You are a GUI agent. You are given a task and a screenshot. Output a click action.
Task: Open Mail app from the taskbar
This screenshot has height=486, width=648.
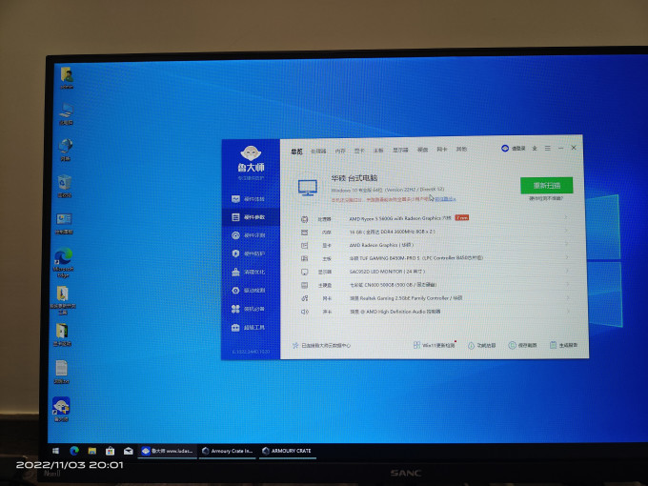click(x=128, y=451)
